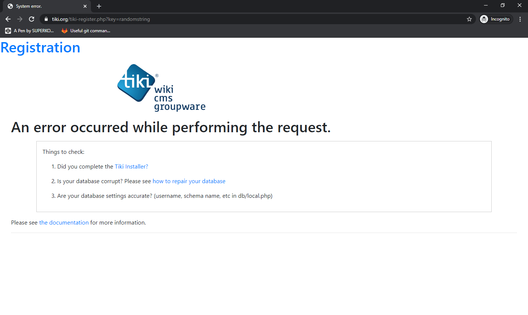
Task: Click the padlock site info icon
Action: click(x=46, y=19)
